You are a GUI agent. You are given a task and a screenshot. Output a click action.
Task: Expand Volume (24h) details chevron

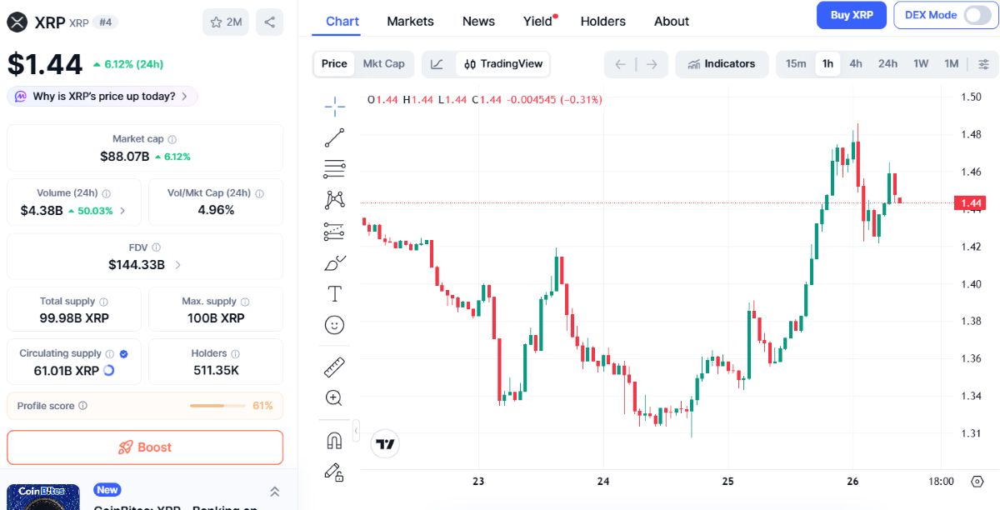[123, 211]
